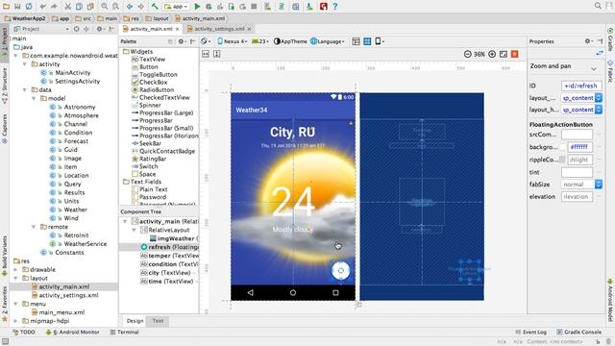The height and width of the screenshot is (346, 615).
Task: Click the Make Project hammer icon
Action: coord(155,7)
